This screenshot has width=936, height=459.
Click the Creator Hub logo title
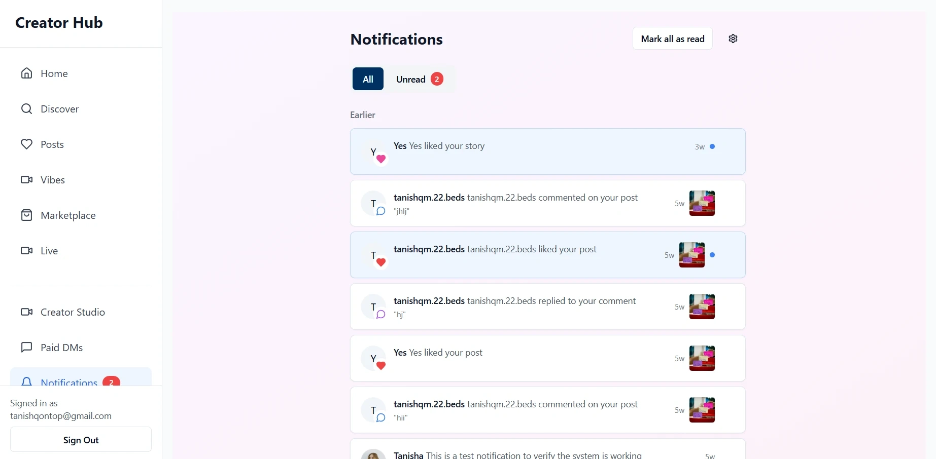pyautogui.click(x=59, y=23)
